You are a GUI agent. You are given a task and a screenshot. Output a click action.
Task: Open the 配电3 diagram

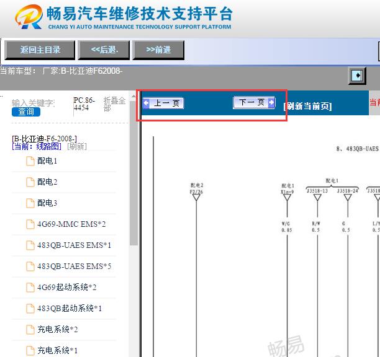coord(47,203)
